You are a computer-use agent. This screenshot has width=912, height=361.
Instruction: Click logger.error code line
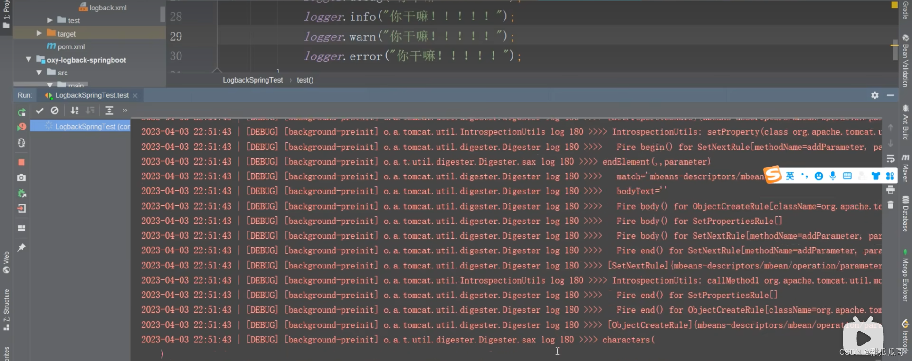click(412, 56)
